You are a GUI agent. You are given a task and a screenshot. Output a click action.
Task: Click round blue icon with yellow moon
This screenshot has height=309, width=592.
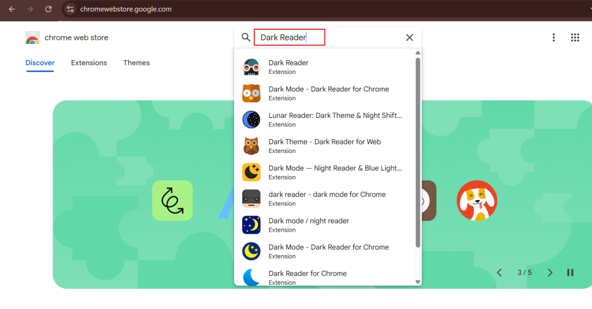[x=251, y=251]
